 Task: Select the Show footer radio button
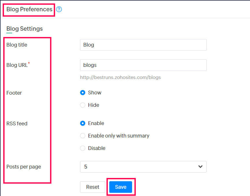coord(83,93)
